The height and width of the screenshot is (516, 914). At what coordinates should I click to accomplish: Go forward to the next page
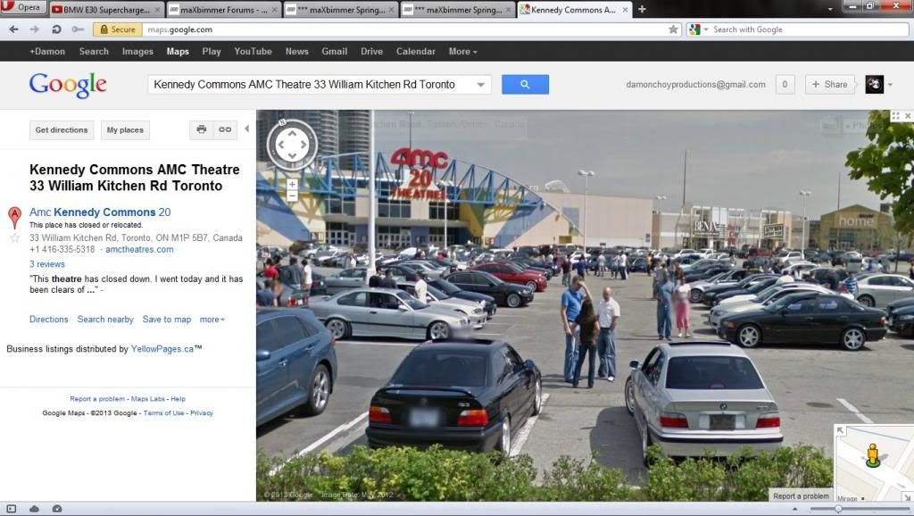[35, 29]
